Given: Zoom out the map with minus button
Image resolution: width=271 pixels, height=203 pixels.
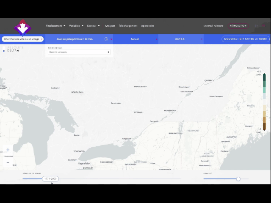Looking at the screenshot, I should 8,162.
